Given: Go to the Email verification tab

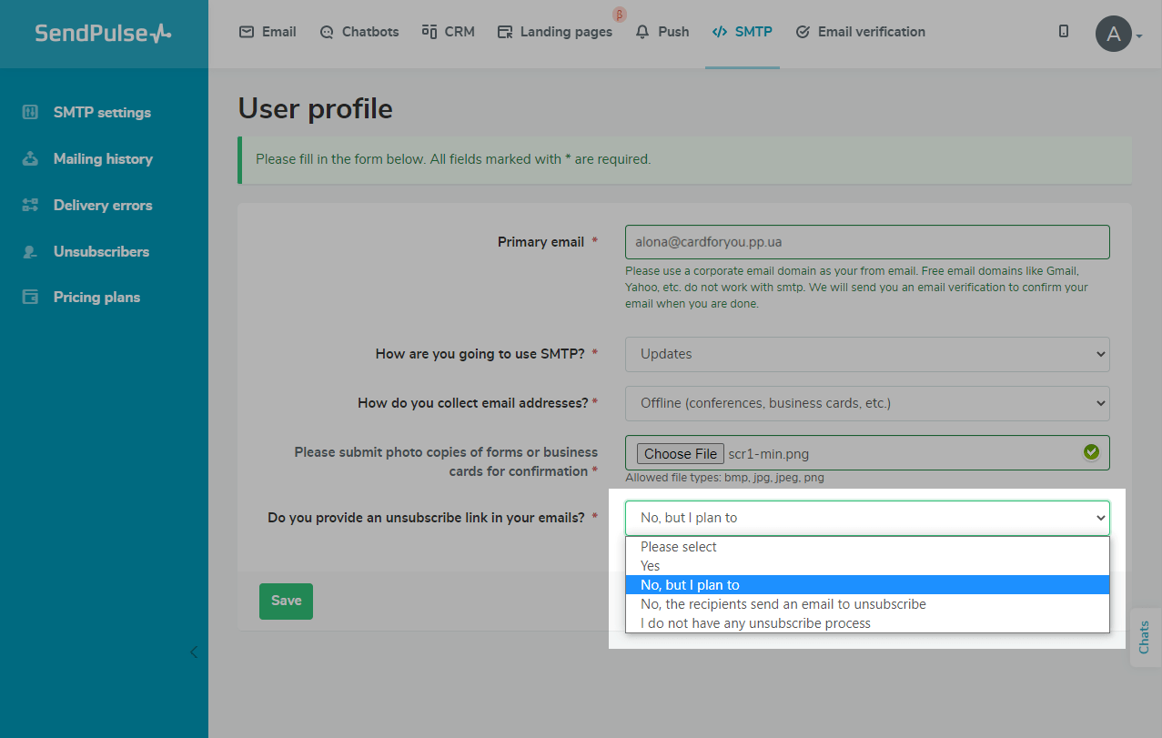Looking at the screenshot, I should (x=860, y=32).
